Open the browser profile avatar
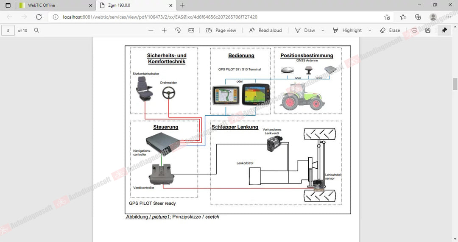The width and height of the screenshot is (458, 242). coord(433,17)
